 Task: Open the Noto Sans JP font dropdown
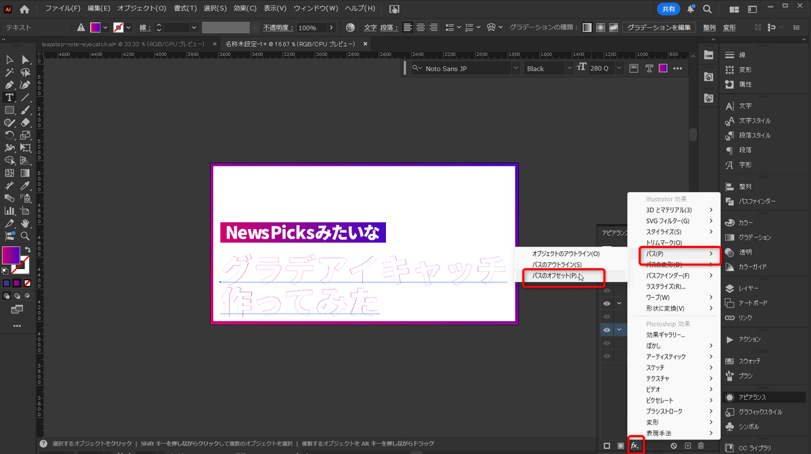click(516, 68)
